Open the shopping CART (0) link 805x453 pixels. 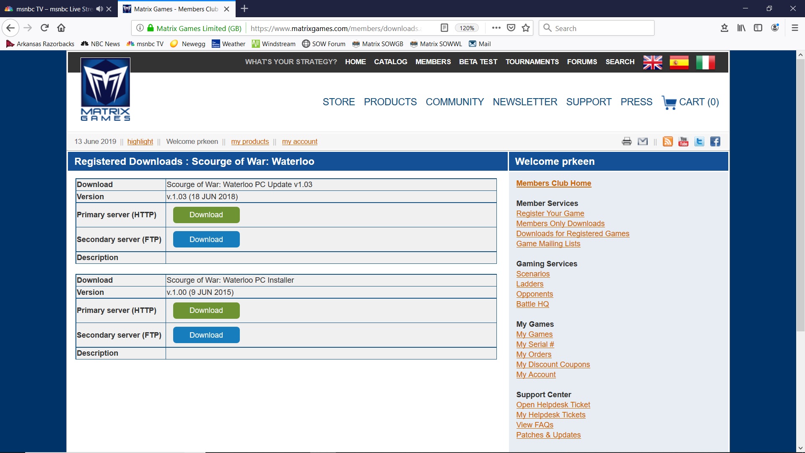[690, 102]
